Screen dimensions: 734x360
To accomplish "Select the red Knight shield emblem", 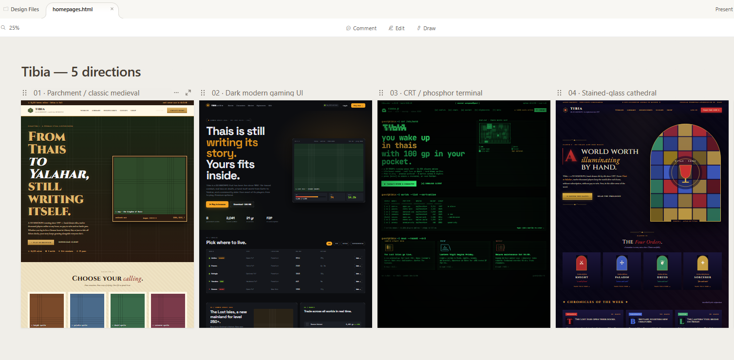I will click(581, 264).
